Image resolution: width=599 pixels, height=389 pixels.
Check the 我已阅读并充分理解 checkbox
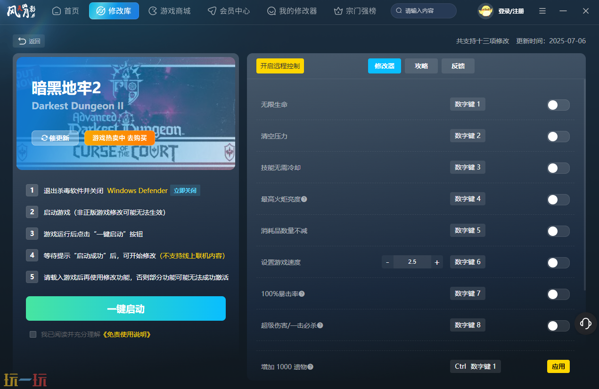[x=33, y=334]
